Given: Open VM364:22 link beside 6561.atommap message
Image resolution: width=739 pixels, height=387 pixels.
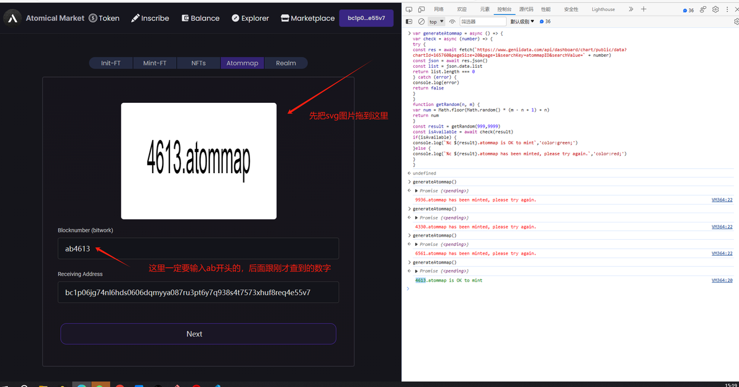Looking at the screenshot, I should [x=722, y=253].
